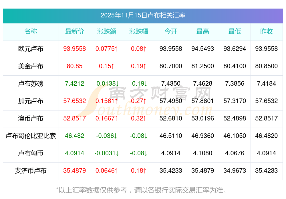The width and height of the screenshot is (286, 199).
Task: Click change percent -0.19↓
Action: (139, 84)
